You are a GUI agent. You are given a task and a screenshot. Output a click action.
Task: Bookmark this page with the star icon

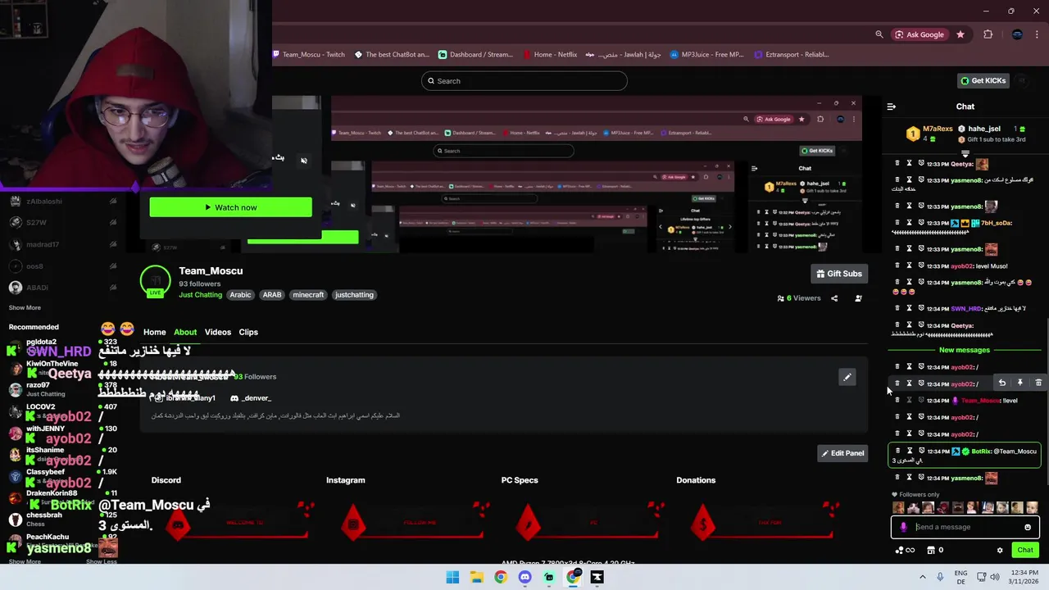960,34
